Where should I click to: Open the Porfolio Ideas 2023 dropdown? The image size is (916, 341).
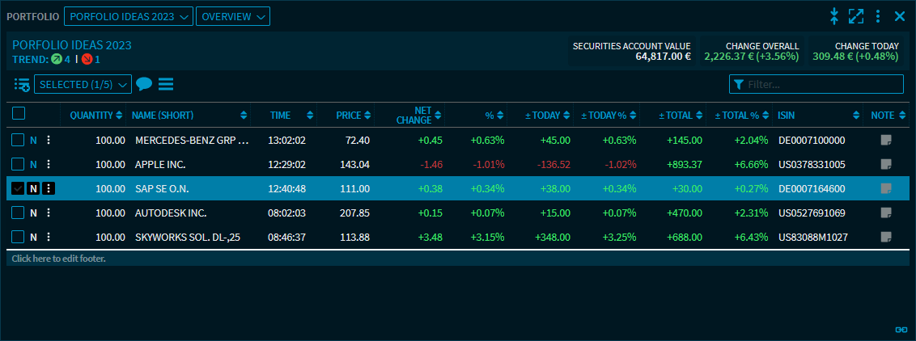pyautogui.click(x=128, y=16)
